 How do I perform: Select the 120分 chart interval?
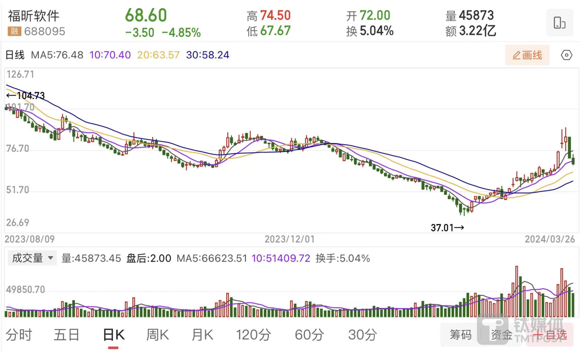point(253,335)
